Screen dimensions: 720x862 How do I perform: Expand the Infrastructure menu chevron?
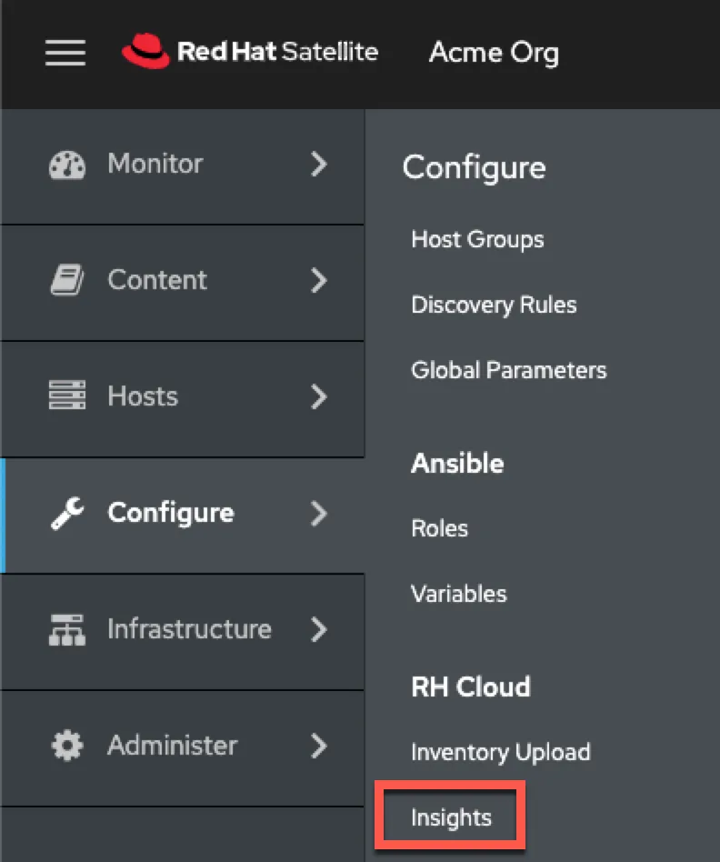pyautogui.click(x=319, y=629)
